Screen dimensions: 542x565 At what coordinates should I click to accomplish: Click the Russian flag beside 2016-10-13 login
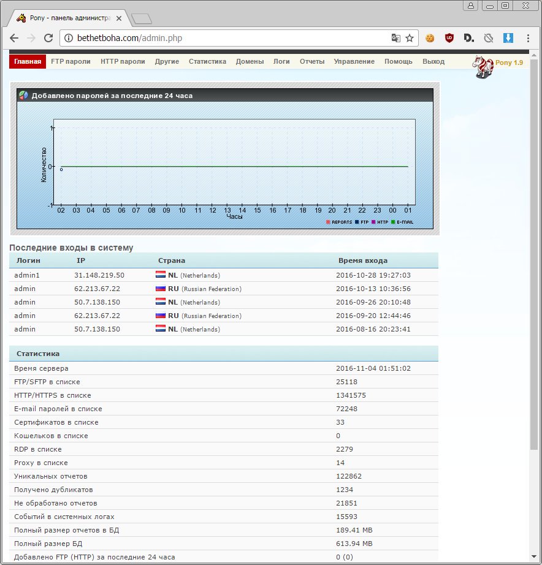[x=161, y=288]
